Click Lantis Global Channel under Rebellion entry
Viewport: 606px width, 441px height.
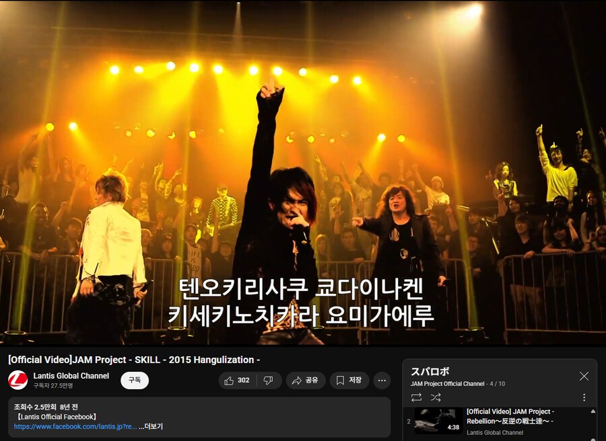pos(495,432)
